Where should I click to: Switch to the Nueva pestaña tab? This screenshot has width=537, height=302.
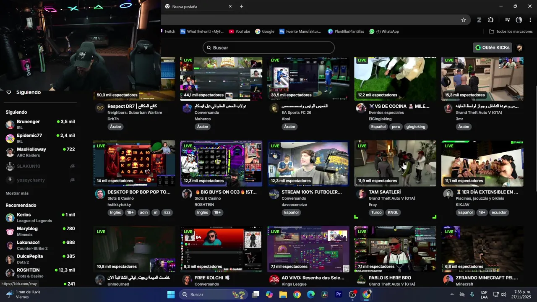point(198,6)
